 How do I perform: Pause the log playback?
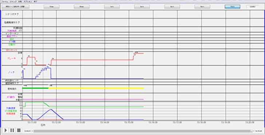(12, 130)
